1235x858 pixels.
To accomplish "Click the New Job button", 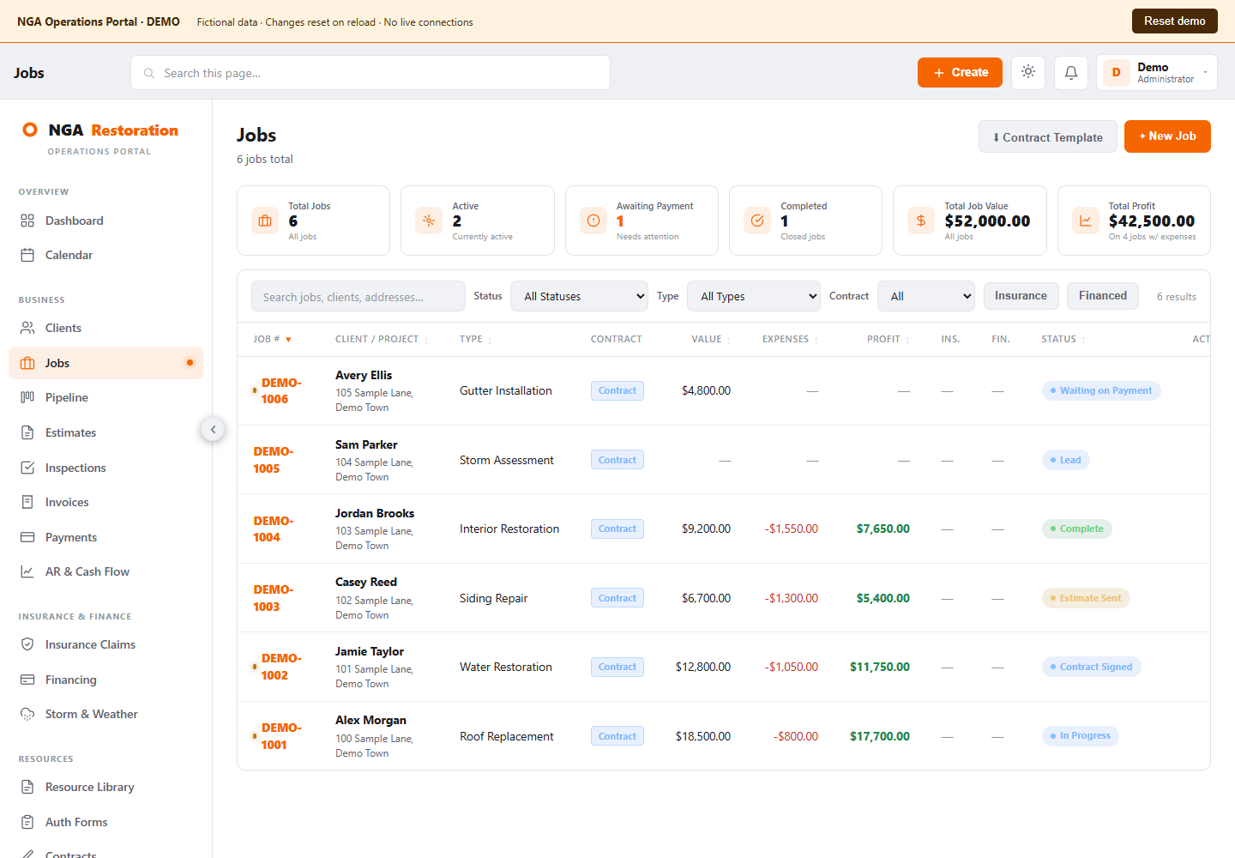I will (x=1167, y=136).
